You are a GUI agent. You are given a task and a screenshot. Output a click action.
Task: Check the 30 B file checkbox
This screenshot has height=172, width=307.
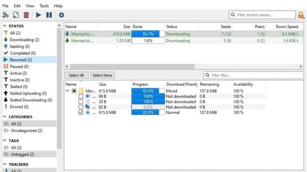click(81, 102)
